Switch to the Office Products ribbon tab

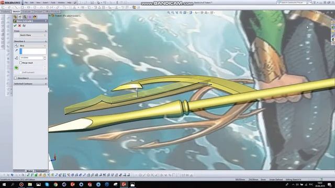pyautogui.click(x=52, y=11)
